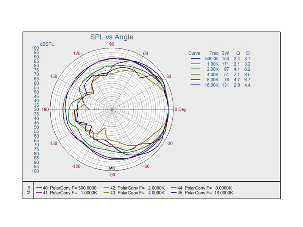Click the vertical Map label tab

click(x=29, y=190)
